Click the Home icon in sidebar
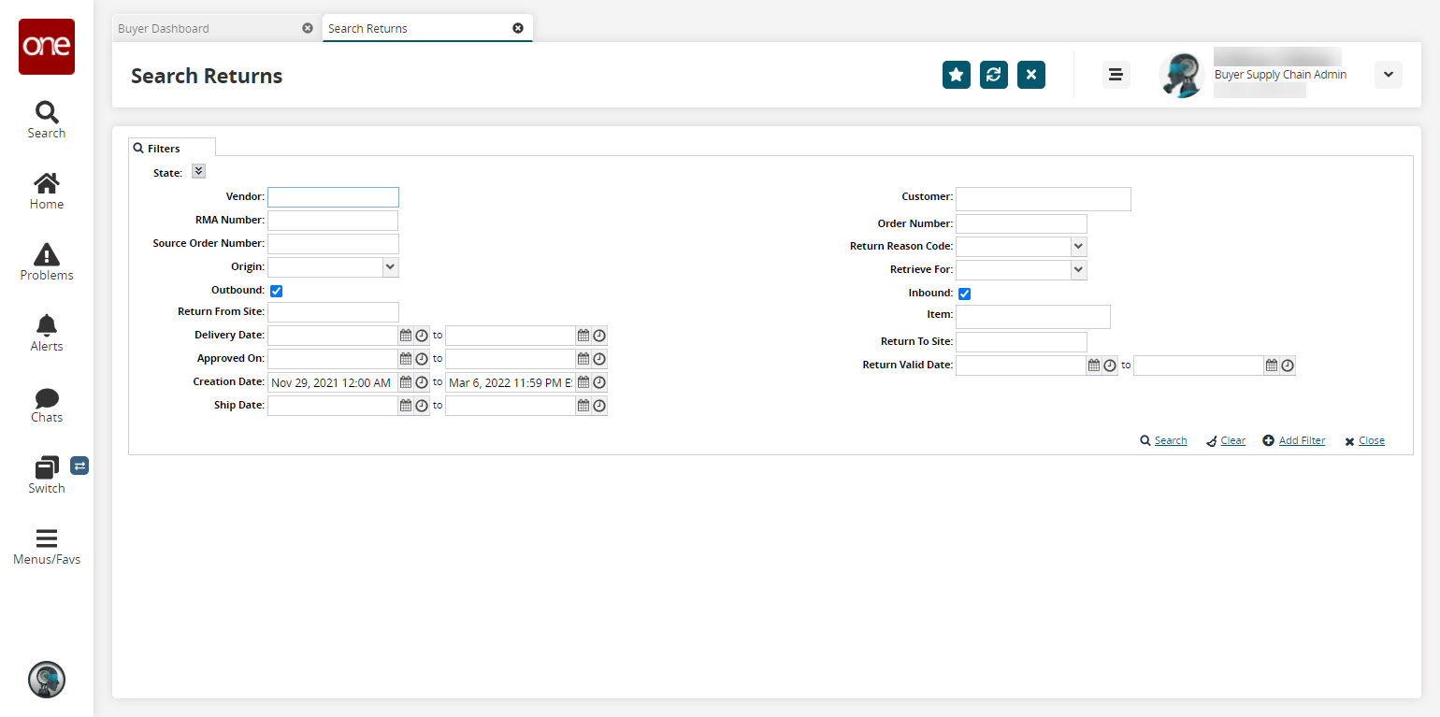The width and height of the screenshot is (1440, 717). pyautogui.click(x=47, y=191)
